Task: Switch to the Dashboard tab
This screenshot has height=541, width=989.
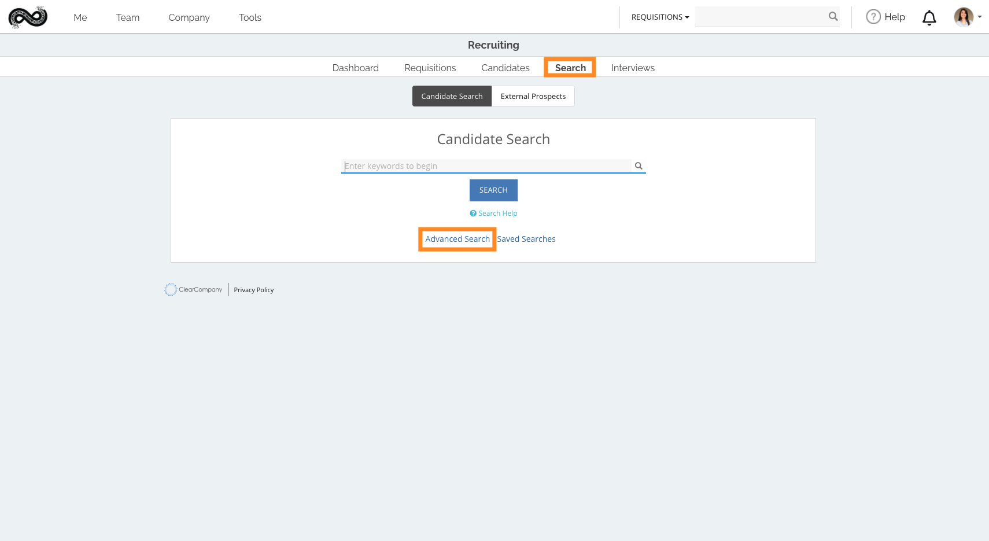Action: [x=355, y=68]
